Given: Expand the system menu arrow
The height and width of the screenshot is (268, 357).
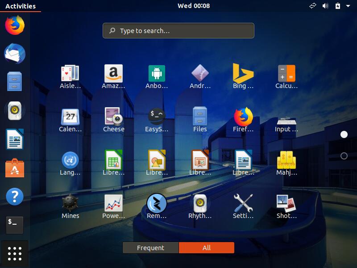Looking at the screenshot, I should [x=348, y=6].
